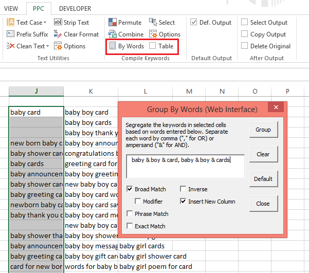Image resolution: width=309 pixels, height=273 pixels.
Task: Click into the keywords text input box
Action: pyautogui.click(x=186, y=167)
